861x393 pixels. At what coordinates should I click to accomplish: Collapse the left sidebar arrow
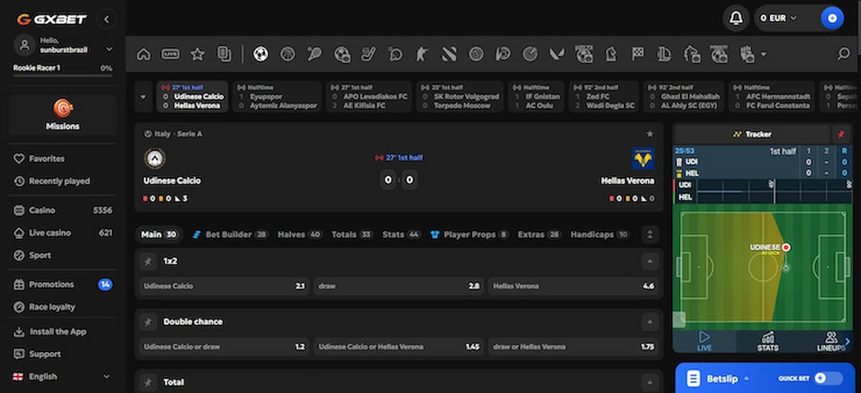pyautogui.click(x=106, y=19)
